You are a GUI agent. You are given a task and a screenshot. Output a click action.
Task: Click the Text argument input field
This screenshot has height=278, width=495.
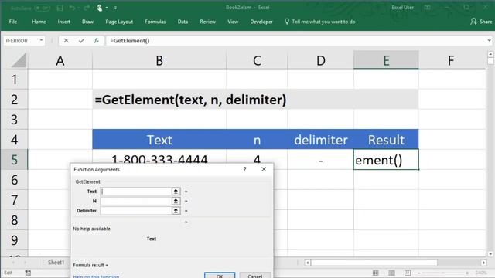pos(136,192)
